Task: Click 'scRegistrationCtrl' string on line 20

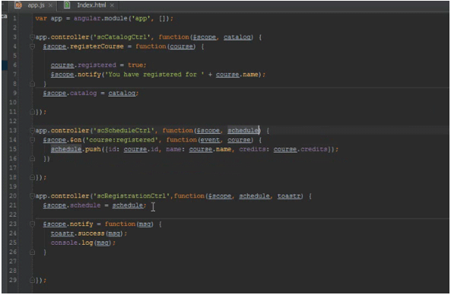Action: tap(132, 196)
